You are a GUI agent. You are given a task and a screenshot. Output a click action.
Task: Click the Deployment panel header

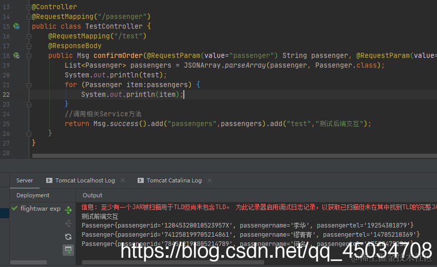point(33,195)
